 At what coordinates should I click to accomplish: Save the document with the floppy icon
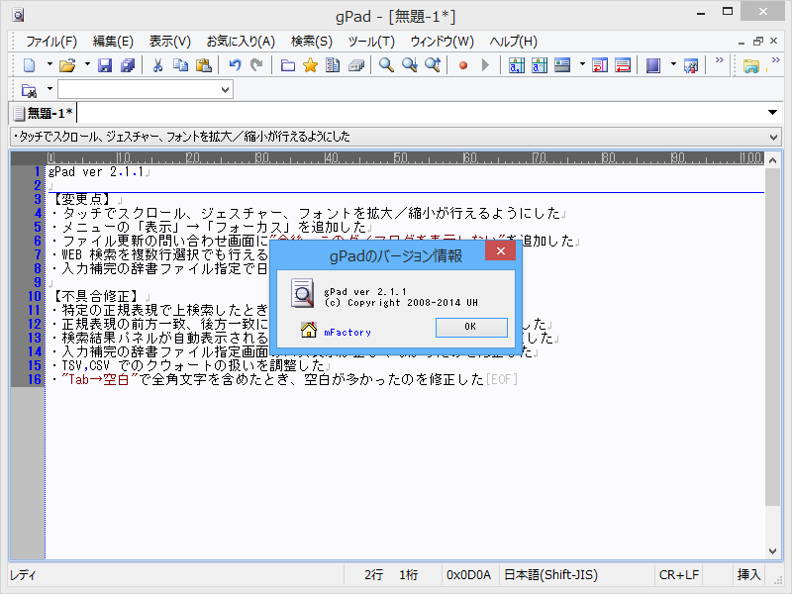point(105,65)
